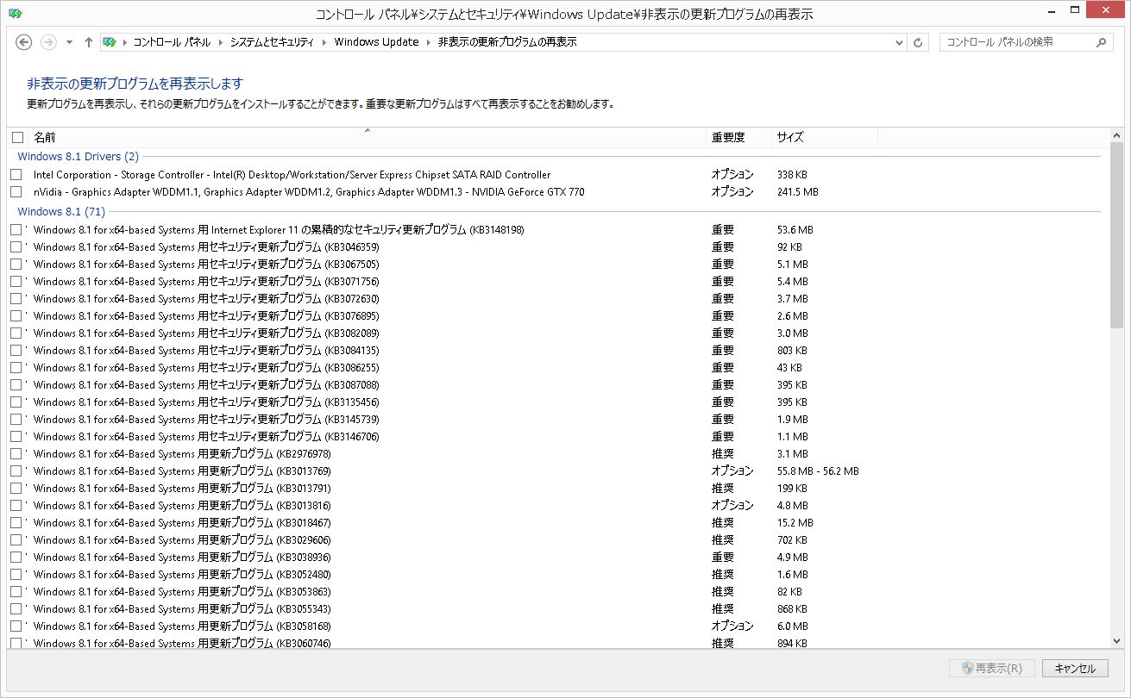Go up one level with up arrow
This screenshot has height=698, width=1131.
click(88, 42)
